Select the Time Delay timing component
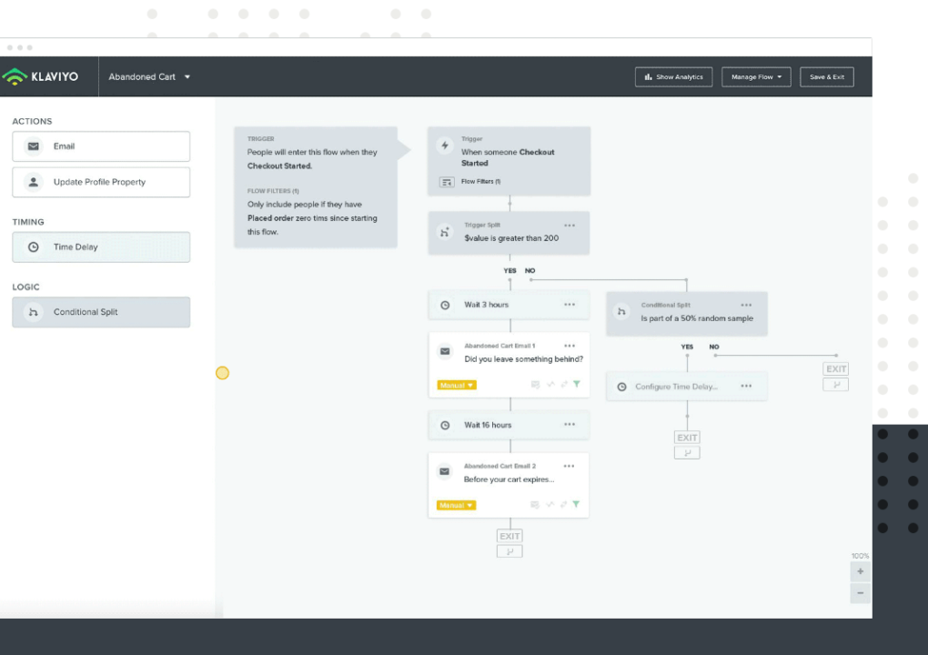The image size is (928, 655). tap(101, 247)
